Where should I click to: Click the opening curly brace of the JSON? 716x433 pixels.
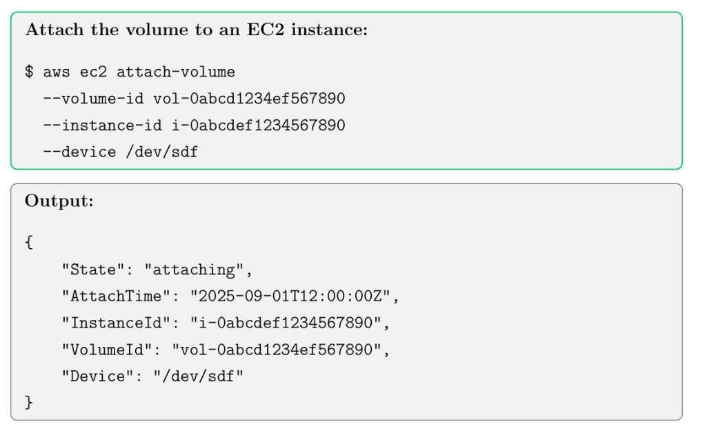29,243
